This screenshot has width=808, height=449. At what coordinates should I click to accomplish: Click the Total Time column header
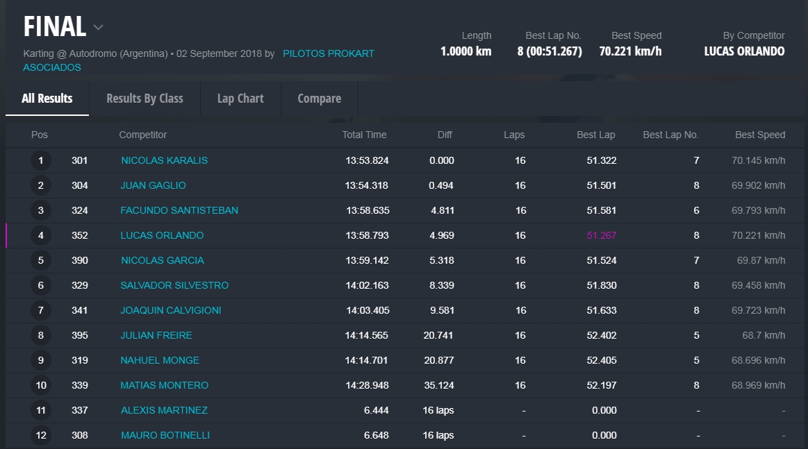[x=364, y=135]
